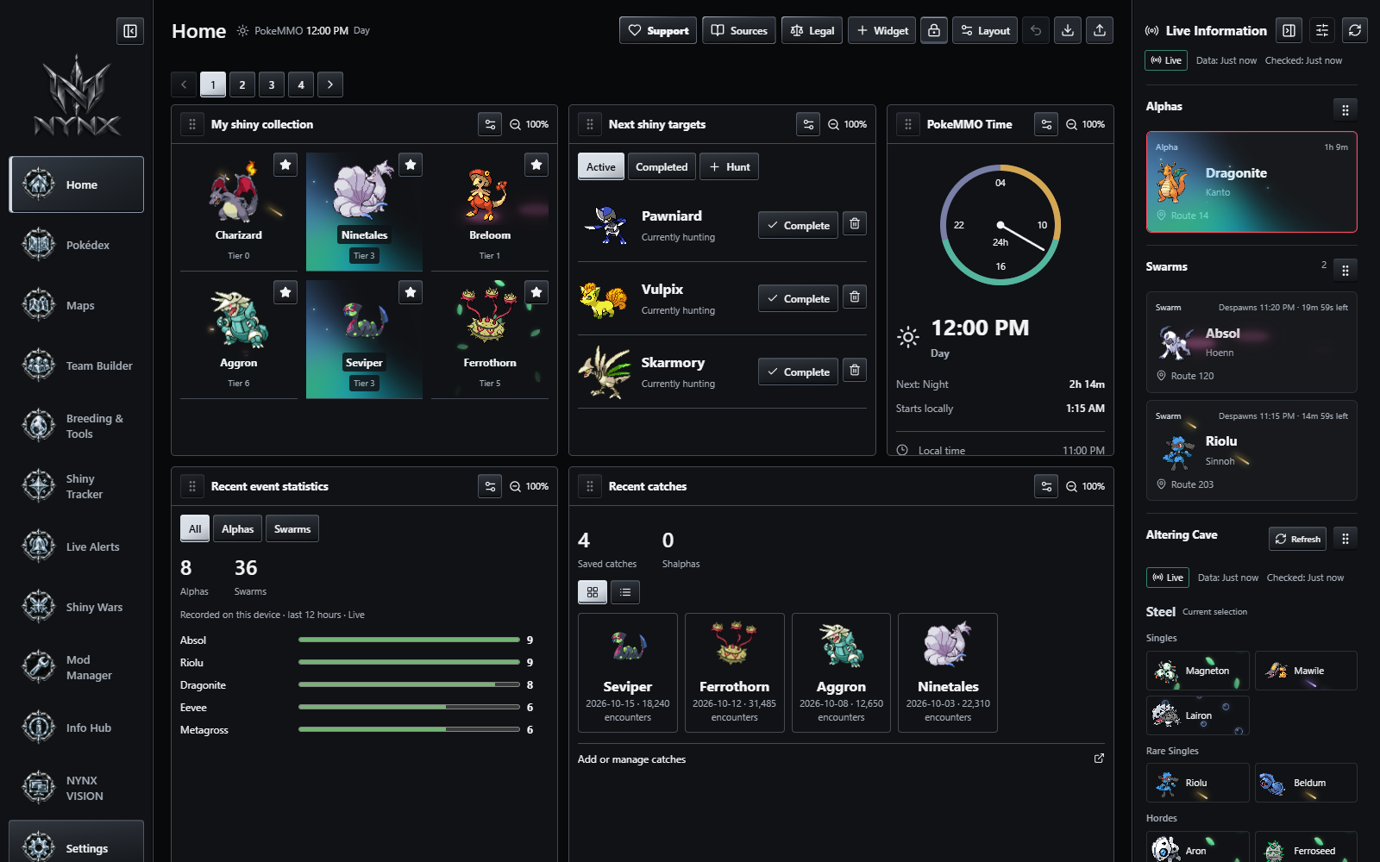
Task: Toggle favorite star on Ferrothorn
Action: [536, 292]
